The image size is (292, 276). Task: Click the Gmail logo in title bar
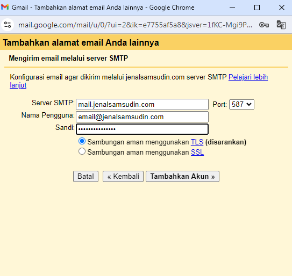(x=5, y=8)
